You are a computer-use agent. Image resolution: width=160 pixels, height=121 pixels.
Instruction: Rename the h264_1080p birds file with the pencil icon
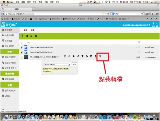[78, 56]
